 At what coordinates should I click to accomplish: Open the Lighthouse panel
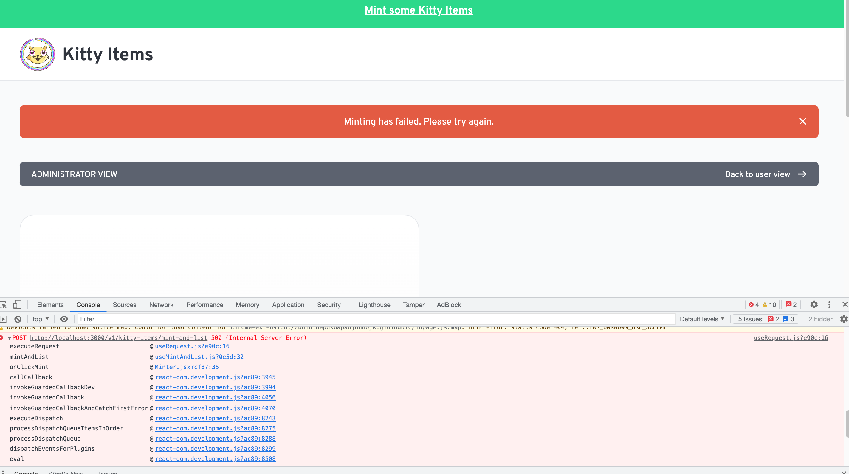coord(374,305)
